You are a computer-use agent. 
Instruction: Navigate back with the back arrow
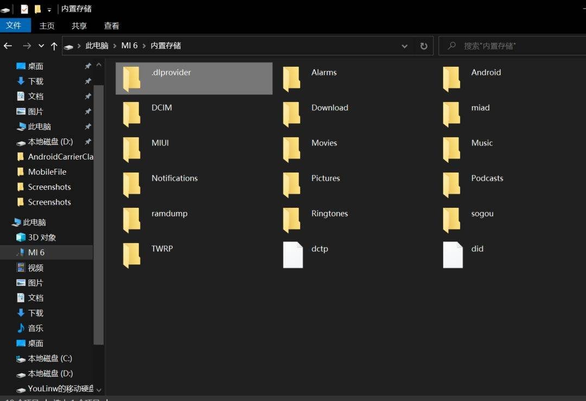click(x=8, y=46)
